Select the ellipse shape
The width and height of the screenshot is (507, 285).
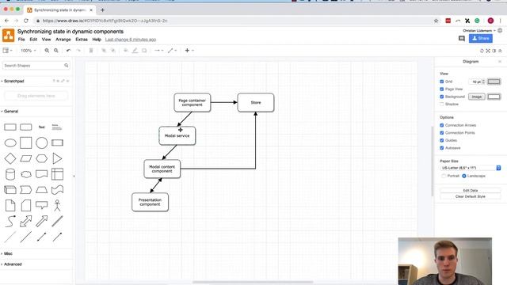coord(10,142)
